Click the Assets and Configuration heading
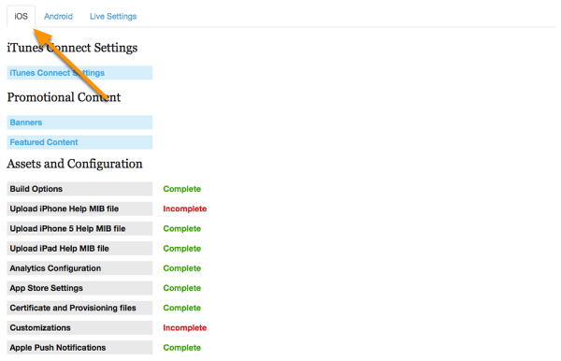This screenshot has height=361, width=561. 75,164
